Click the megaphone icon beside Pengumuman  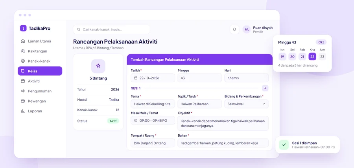point(23,91)
